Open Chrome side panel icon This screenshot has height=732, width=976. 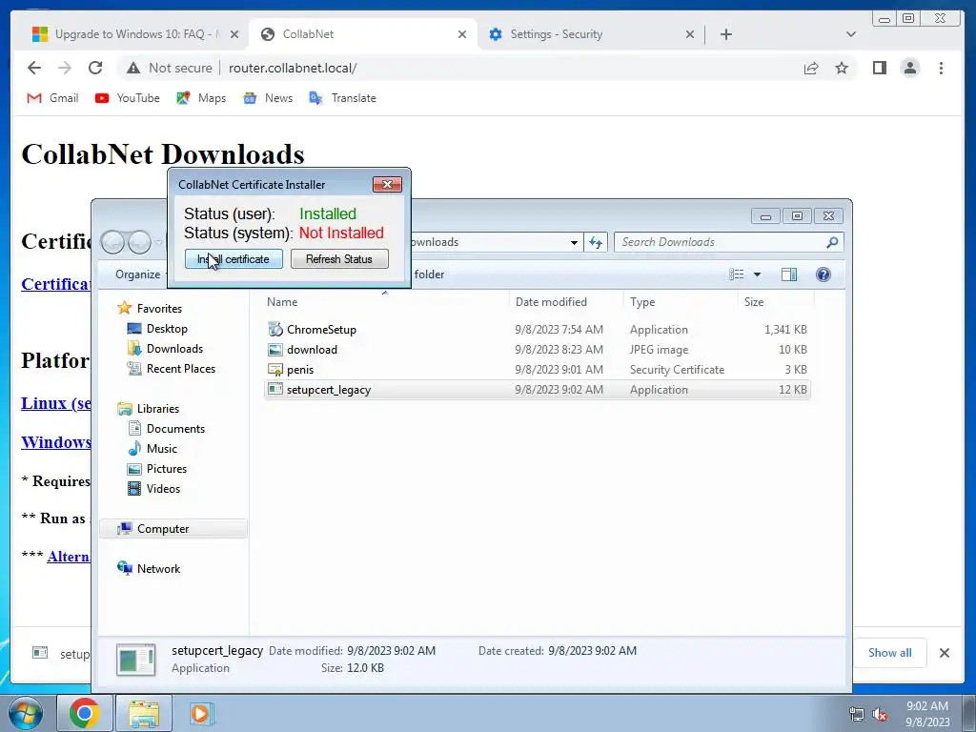(879, 68)
